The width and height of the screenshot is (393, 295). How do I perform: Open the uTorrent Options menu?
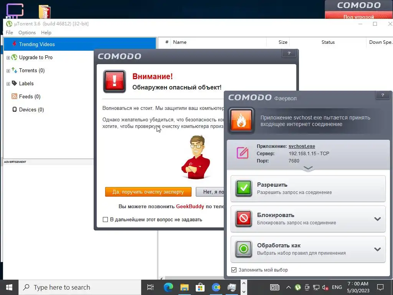click(27, 32)
